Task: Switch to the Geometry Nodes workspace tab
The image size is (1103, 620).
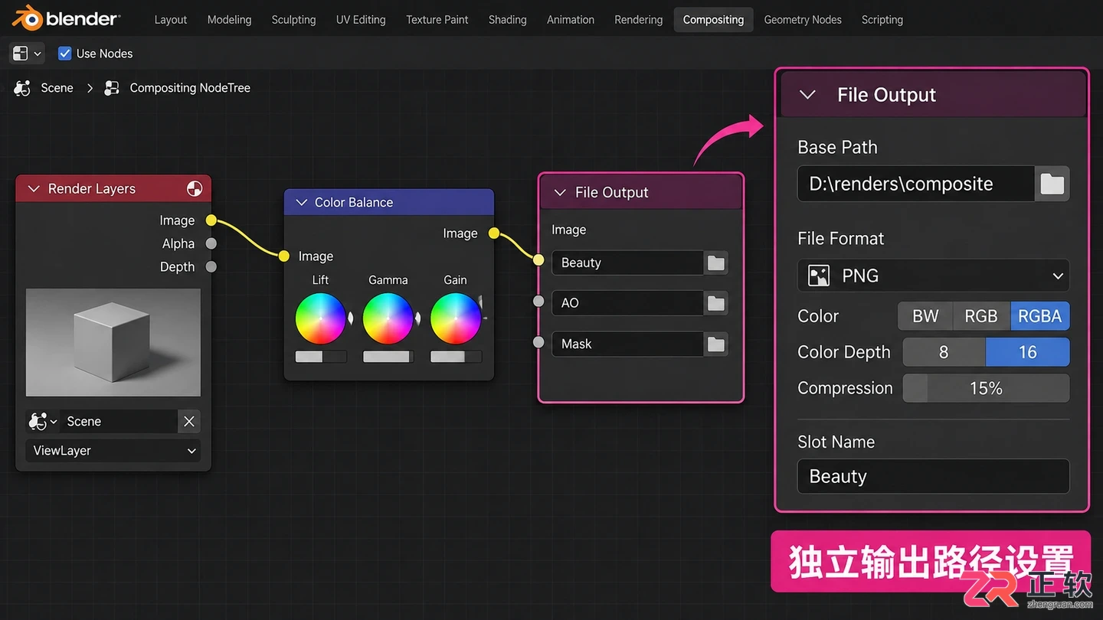Action: (x=803, y=19)
